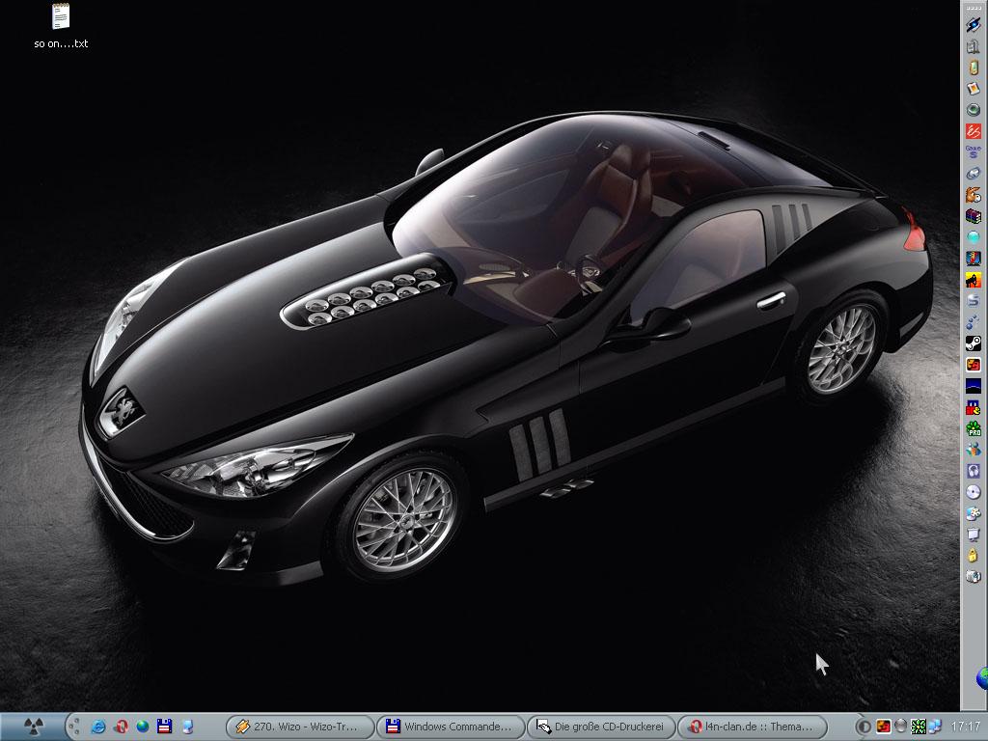Switch to Windows Commander taskbar button
This screenshot has width=988, height=741.
coord(449,727)
